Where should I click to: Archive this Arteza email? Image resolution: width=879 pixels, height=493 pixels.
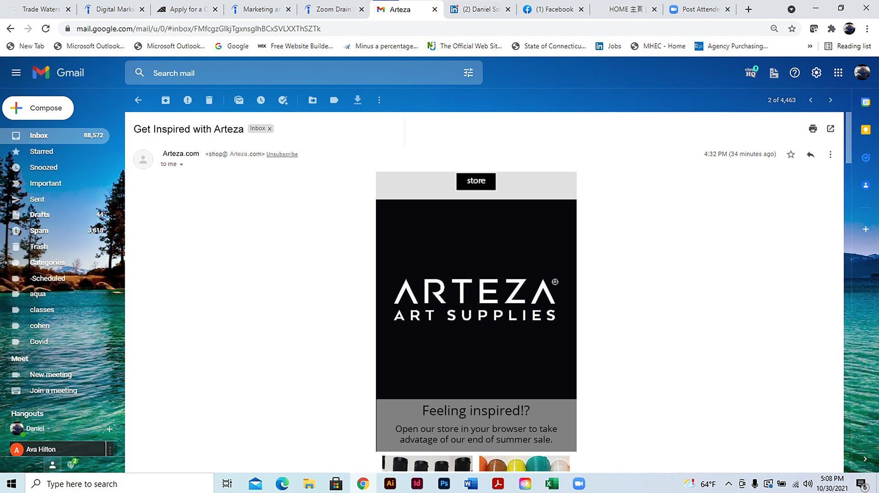pos(166,100)
